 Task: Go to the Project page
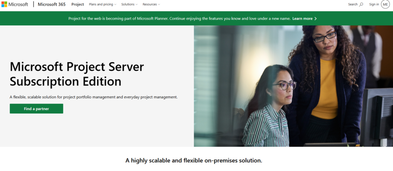(x=78, y=4)
